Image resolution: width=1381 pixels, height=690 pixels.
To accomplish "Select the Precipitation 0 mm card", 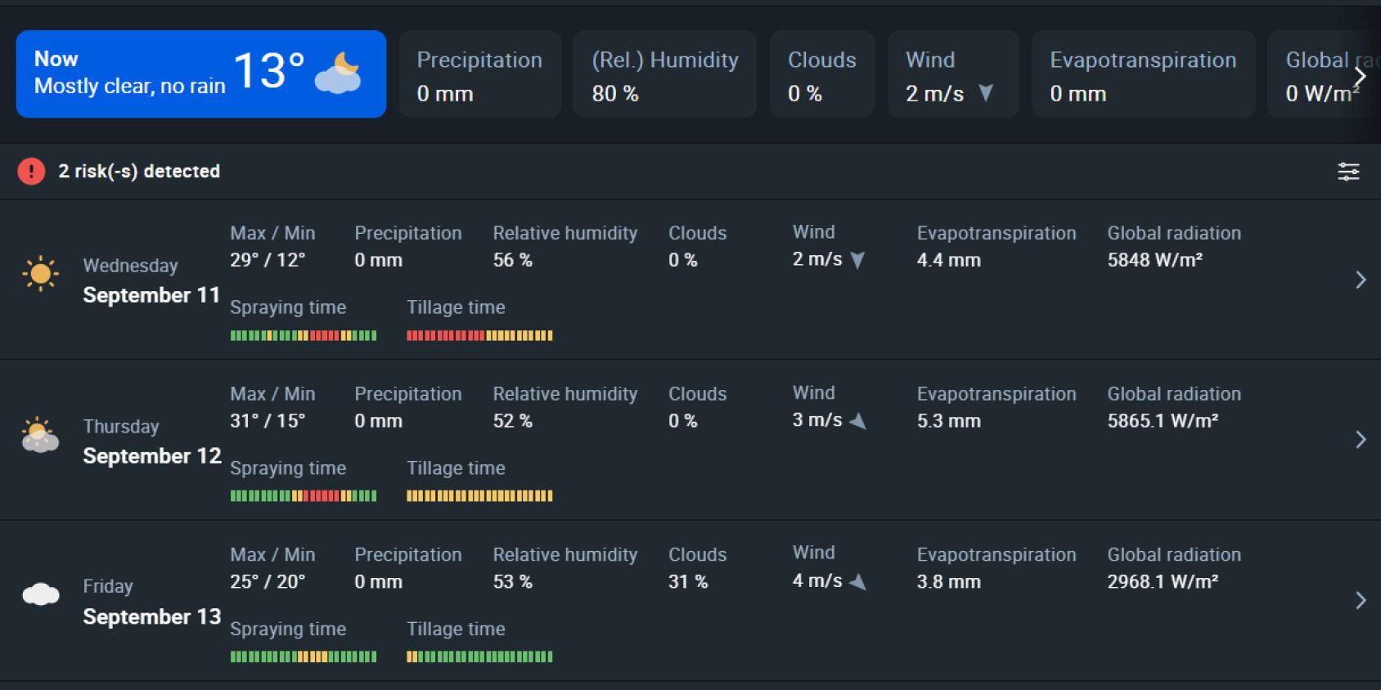I will [x=480, y=74].
